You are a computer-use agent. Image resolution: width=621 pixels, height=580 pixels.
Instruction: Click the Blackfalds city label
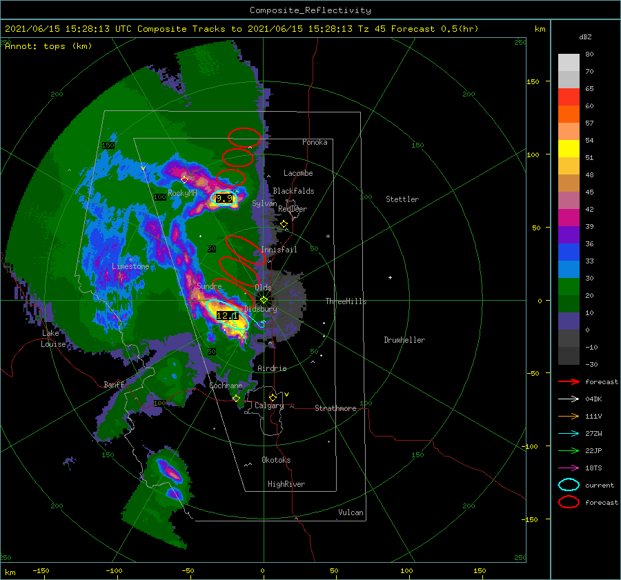[x=293, y=191]
